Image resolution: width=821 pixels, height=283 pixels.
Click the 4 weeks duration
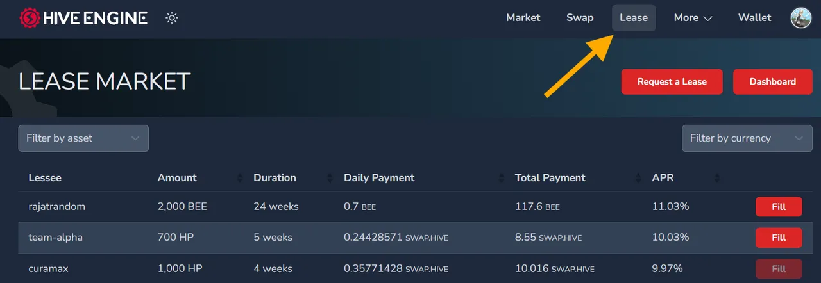(273, 269)
